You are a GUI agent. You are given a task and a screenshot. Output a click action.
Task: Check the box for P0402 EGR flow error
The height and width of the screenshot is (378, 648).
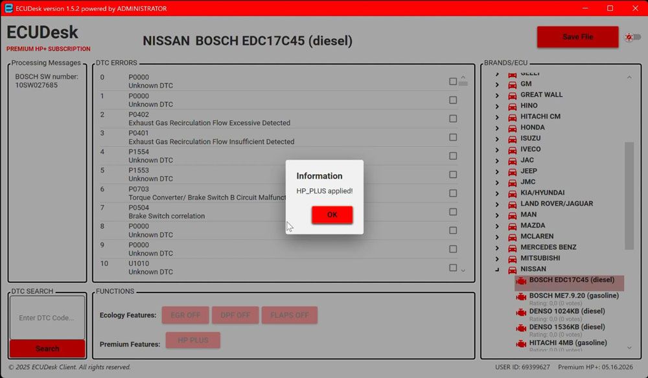tap(452, 118)
